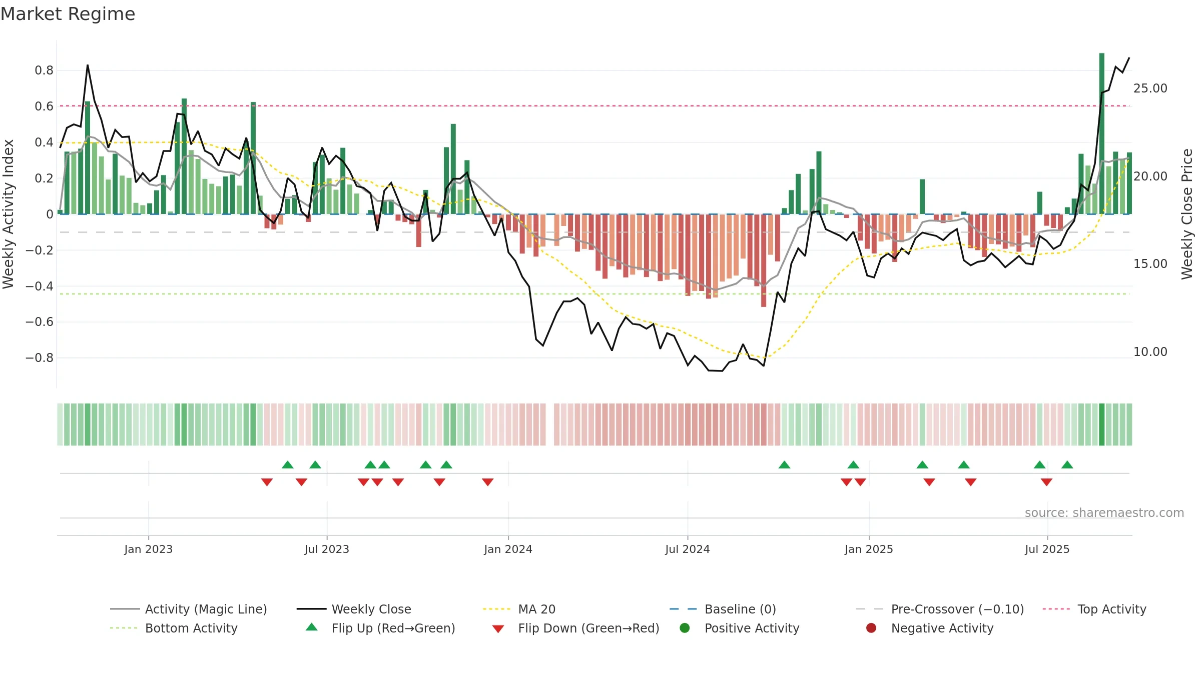The height and width of the screenshot is (675, 1201).
Task: Click the Weekly Activity Index axis title
Action: click(x=9, y=214)
